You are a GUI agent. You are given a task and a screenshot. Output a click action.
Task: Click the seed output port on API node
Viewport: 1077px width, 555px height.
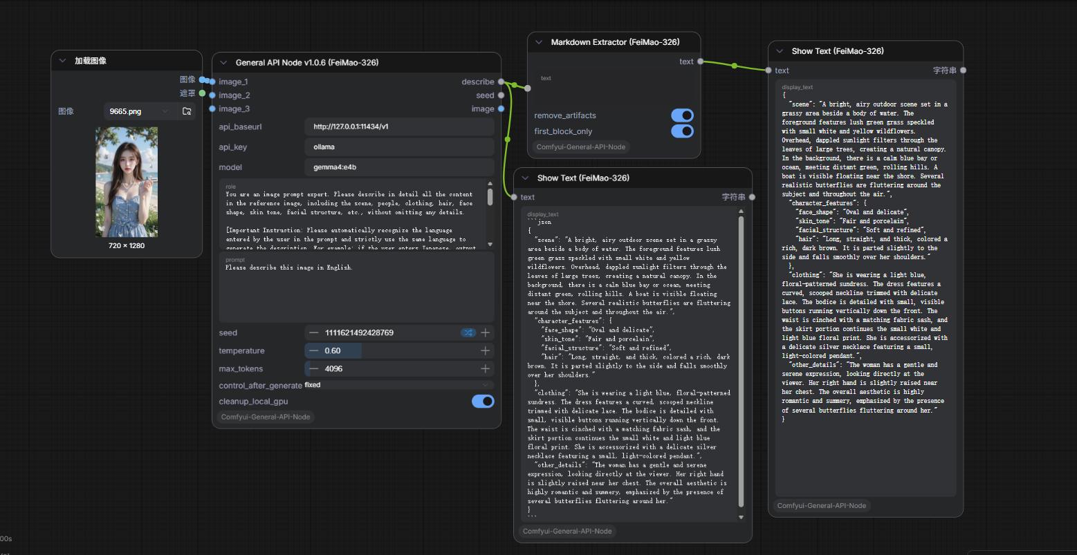pyautogui.click(x=501, y=95)
